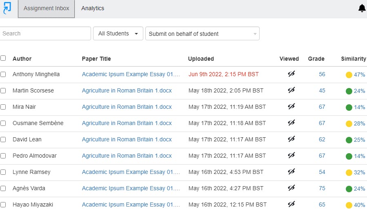Click into the Search field
The width and height of the screenshot is (367, 211).
tap(45, 33)
